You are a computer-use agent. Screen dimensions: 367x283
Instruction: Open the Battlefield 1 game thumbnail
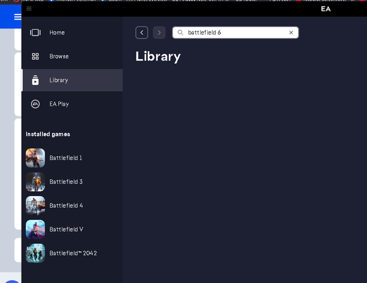[35, 158]
